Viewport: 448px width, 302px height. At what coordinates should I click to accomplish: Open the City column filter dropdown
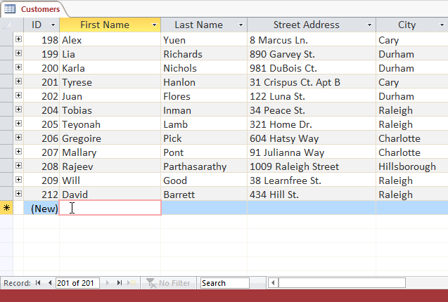pyautogui.click(x=442, y=25)
